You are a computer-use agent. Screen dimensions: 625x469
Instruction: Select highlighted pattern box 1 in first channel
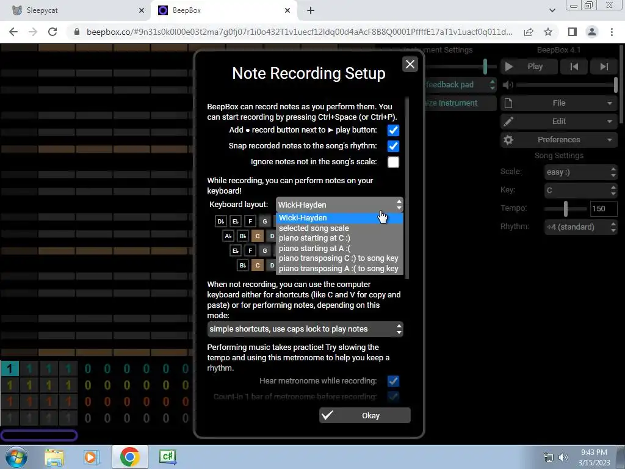[x=10, y=368]
